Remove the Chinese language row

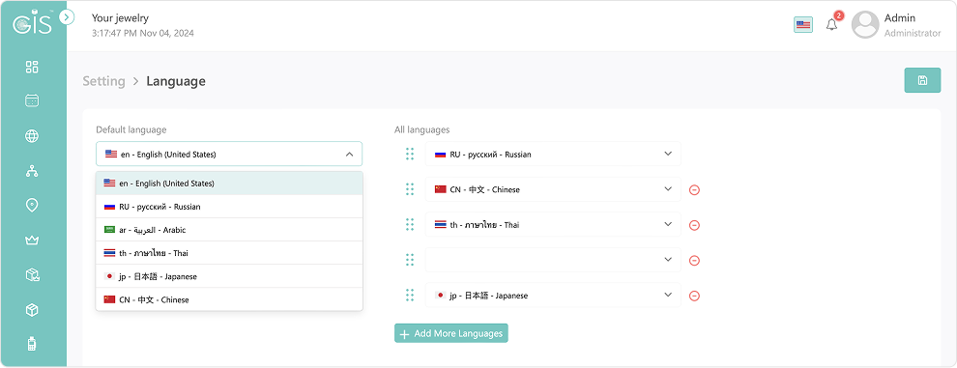tap(694, 190)
